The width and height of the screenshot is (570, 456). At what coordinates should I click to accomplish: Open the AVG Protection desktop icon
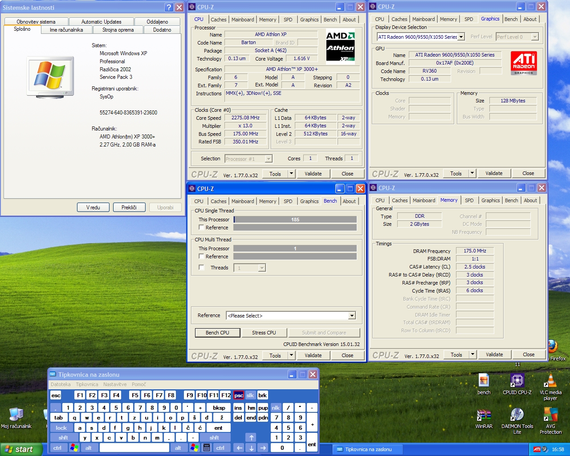point(550,421)
